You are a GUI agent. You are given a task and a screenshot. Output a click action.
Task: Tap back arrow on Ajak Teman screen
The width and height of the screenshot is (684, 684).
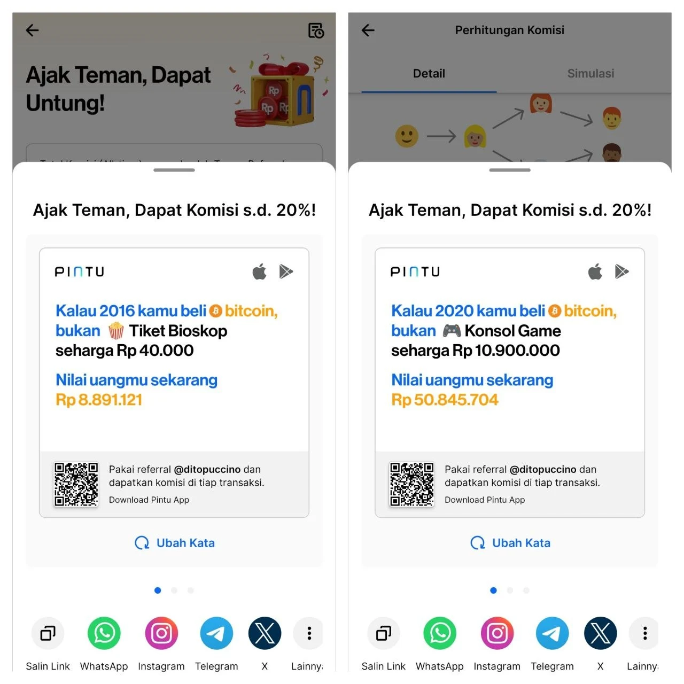[33, 30]
